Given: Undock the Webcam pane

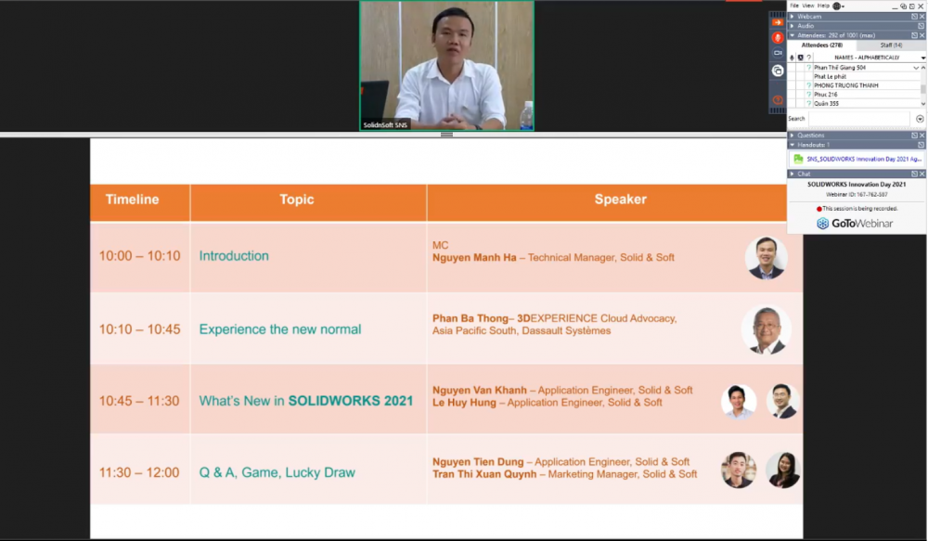Looking at the screenshot, I should point(914,17).
